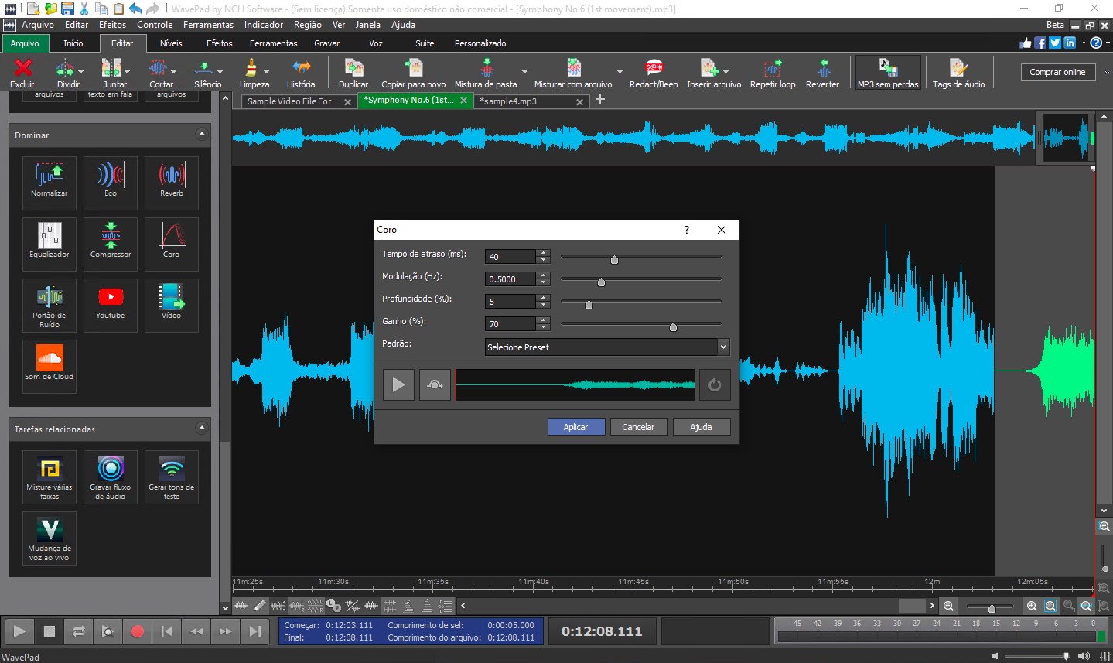Image resolution: width=1113 pixels, height=663 pixels.
Task: Open the Equalizador tool
Action: (x=49, y=244)
